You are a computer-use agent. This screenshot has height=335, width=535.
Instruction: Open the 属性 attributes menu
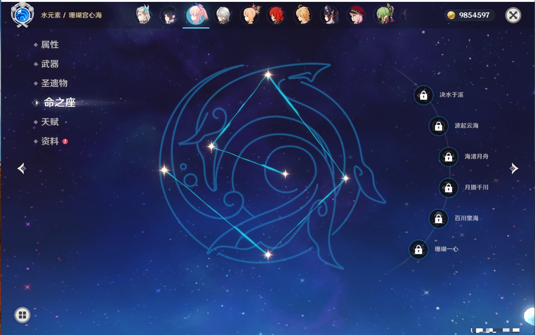50,45
